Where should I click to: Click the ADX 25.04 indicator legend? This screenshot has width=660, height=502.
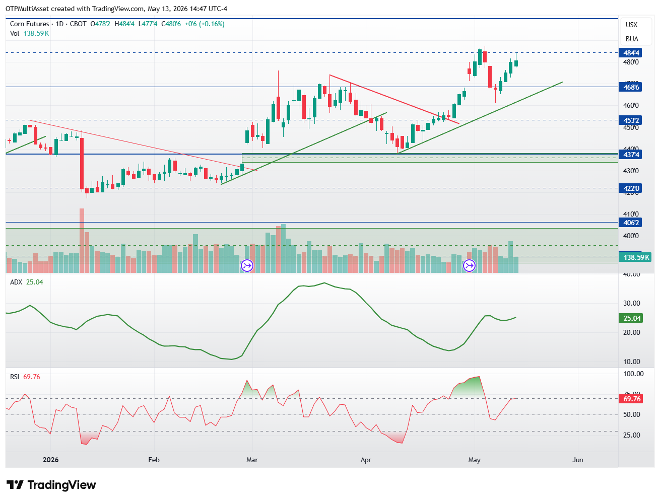pos(26,282)
